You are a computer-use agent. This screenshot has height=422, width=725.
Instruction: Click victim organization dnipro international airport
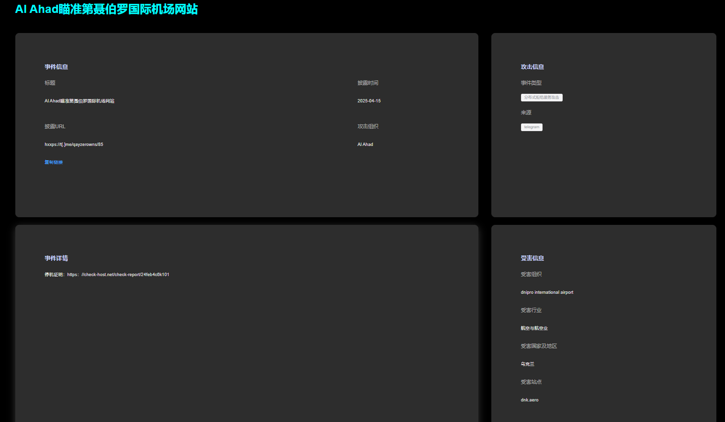point(547,292)
